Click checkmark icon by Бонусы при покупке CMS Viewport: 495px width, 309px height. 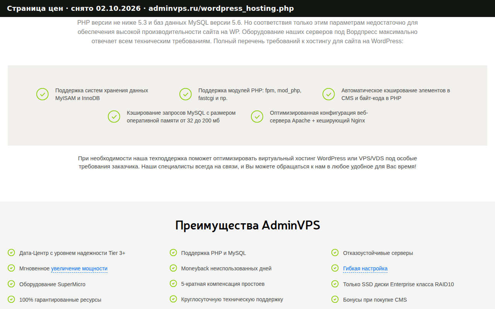(x=335, y=299)
